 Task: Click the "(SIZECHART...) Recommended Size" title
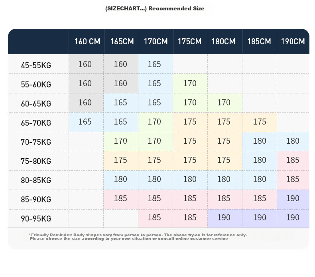155,9
